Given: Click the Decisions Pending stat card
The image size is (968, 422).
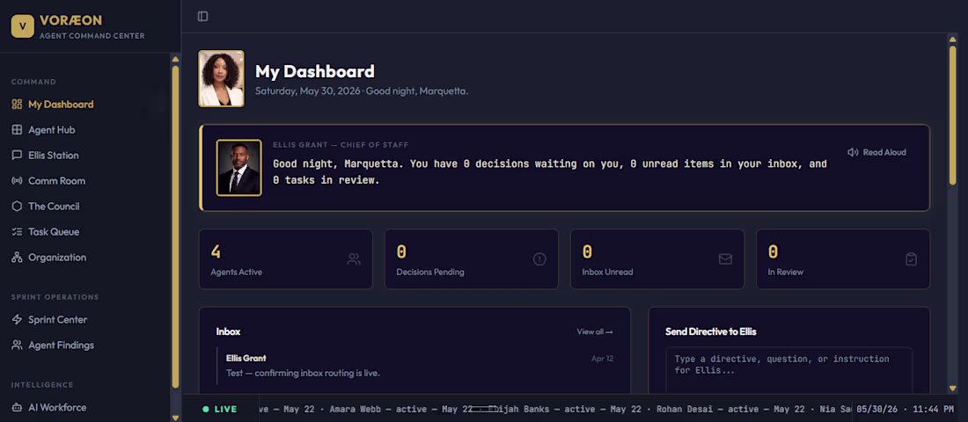Looking at the screenshot, I should click(471, 259).
